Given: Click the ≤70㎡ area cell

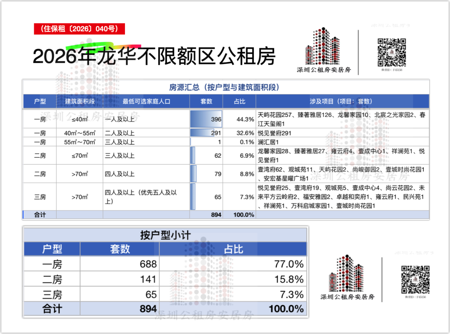Looking at the screenshot, I should click(x=80, y=156).
